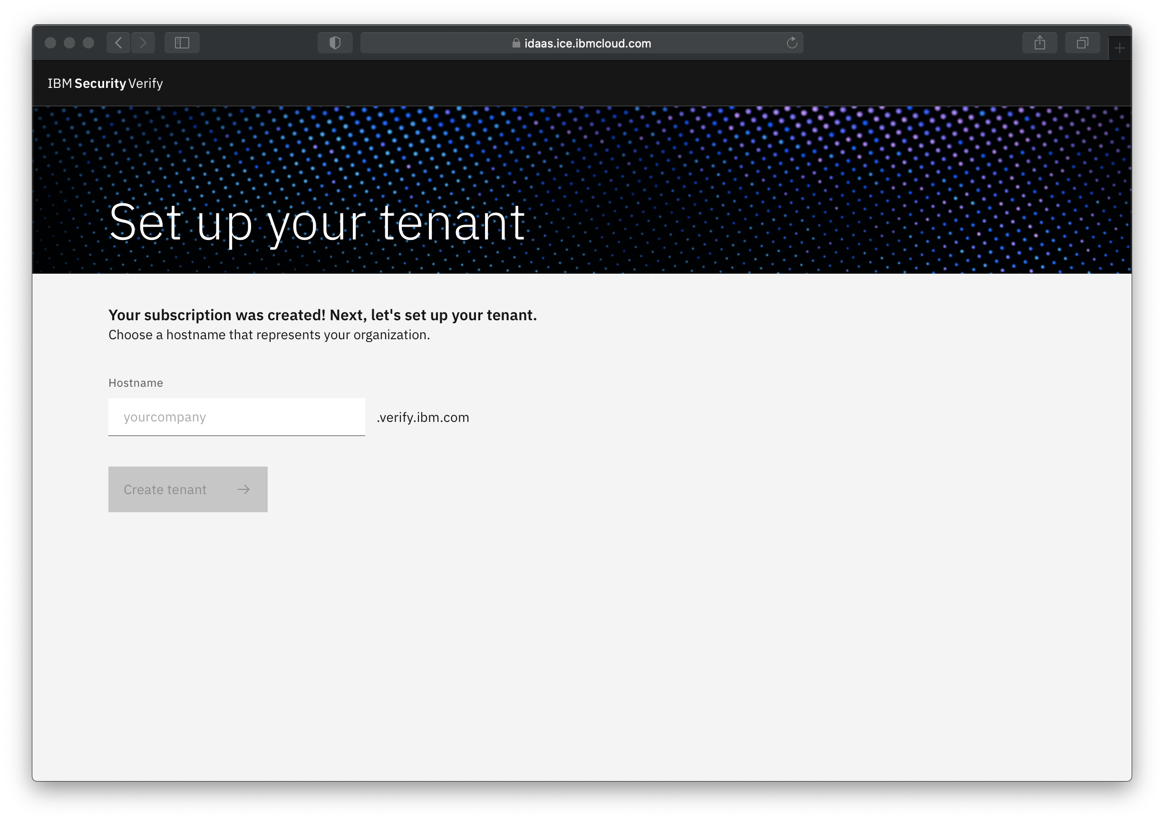Click the Safari back navigation arrow
Screen dimensions: 1164x821
pos(118,43)
